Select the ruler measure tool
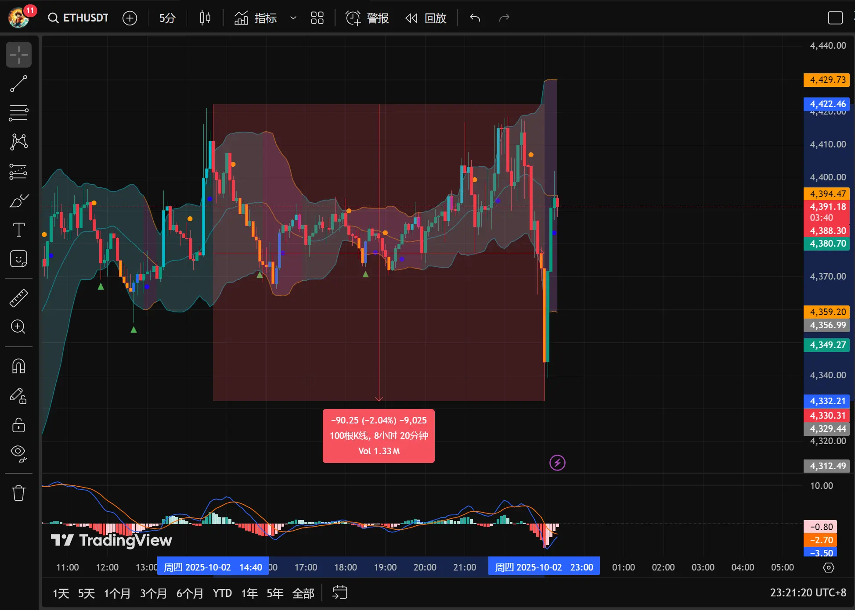 coord(18,298)
